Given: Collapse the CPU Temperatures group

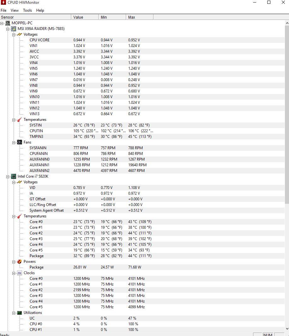Looking at the screenshot, I should point(14,217).
